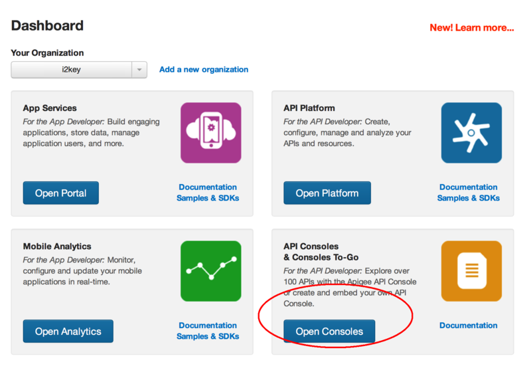
Task: Open Mobile Analytics Documentation link
Action: (208, 325)
